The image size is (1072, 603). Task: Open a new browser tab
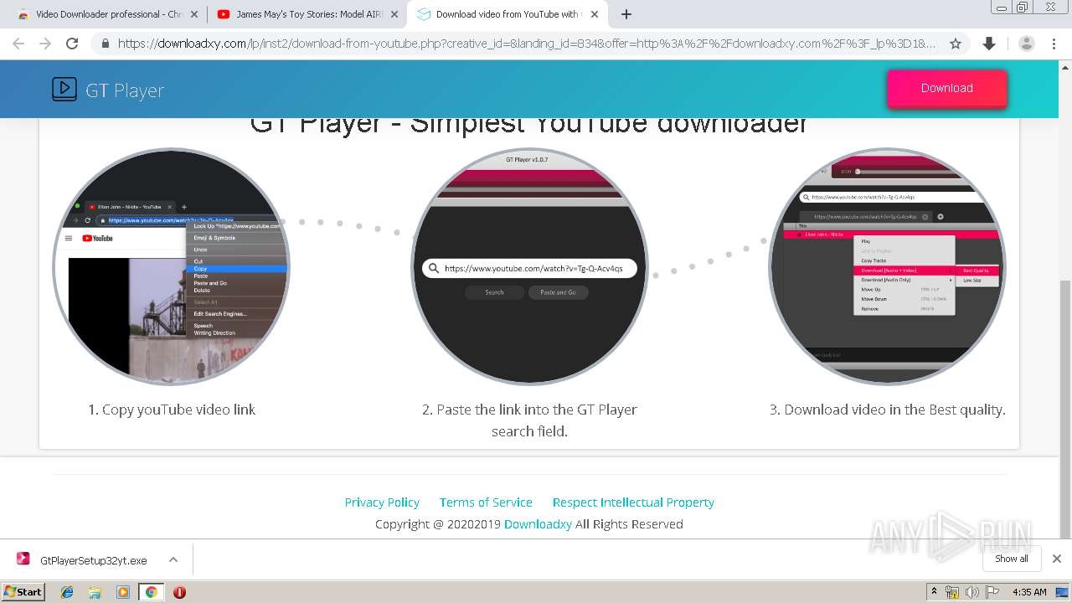626,14
